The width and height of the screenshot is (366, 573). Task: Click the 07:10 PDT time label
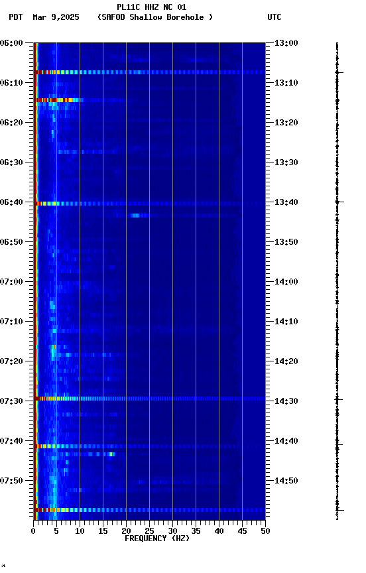point(11,322)
